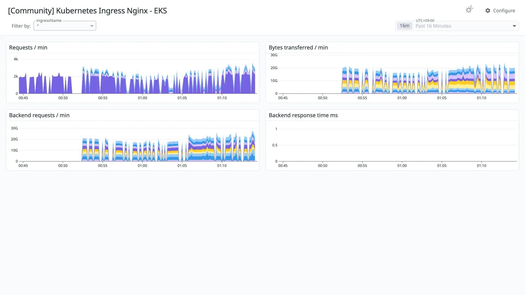The width and height of the screenshot is (525, 295).
Task: Focus the ingressName filter input field
Action: [65, 26]
